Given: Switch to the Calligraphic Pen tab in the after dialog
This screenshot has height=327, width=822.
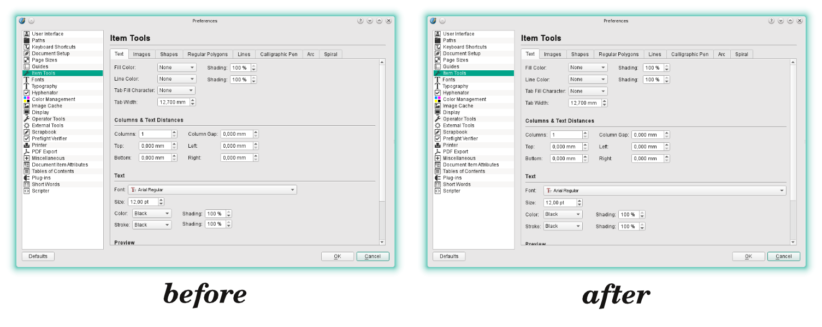Looking at the screenshot, I should click(x=689, y=54).
